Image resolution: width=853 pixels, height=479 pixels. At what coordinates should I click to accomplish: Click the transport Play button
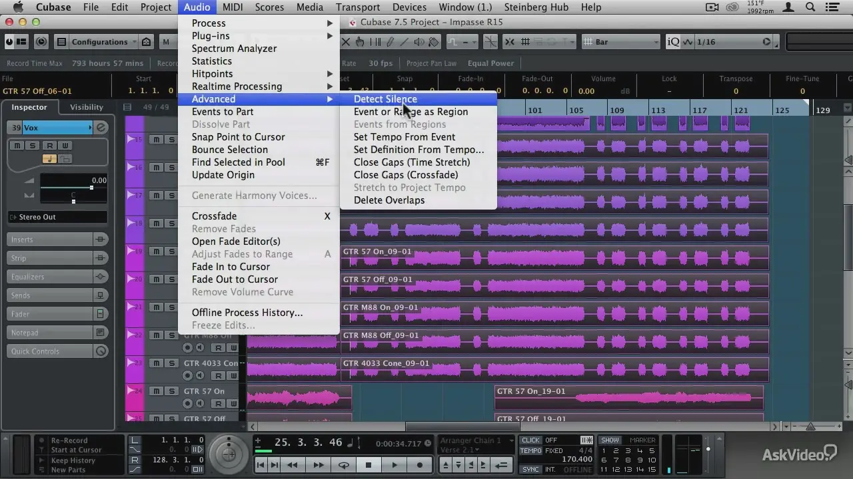(x=395, y=465)
